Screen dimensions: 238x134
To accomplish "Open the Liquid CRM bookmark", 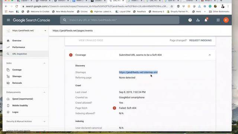I will [123, 12].
